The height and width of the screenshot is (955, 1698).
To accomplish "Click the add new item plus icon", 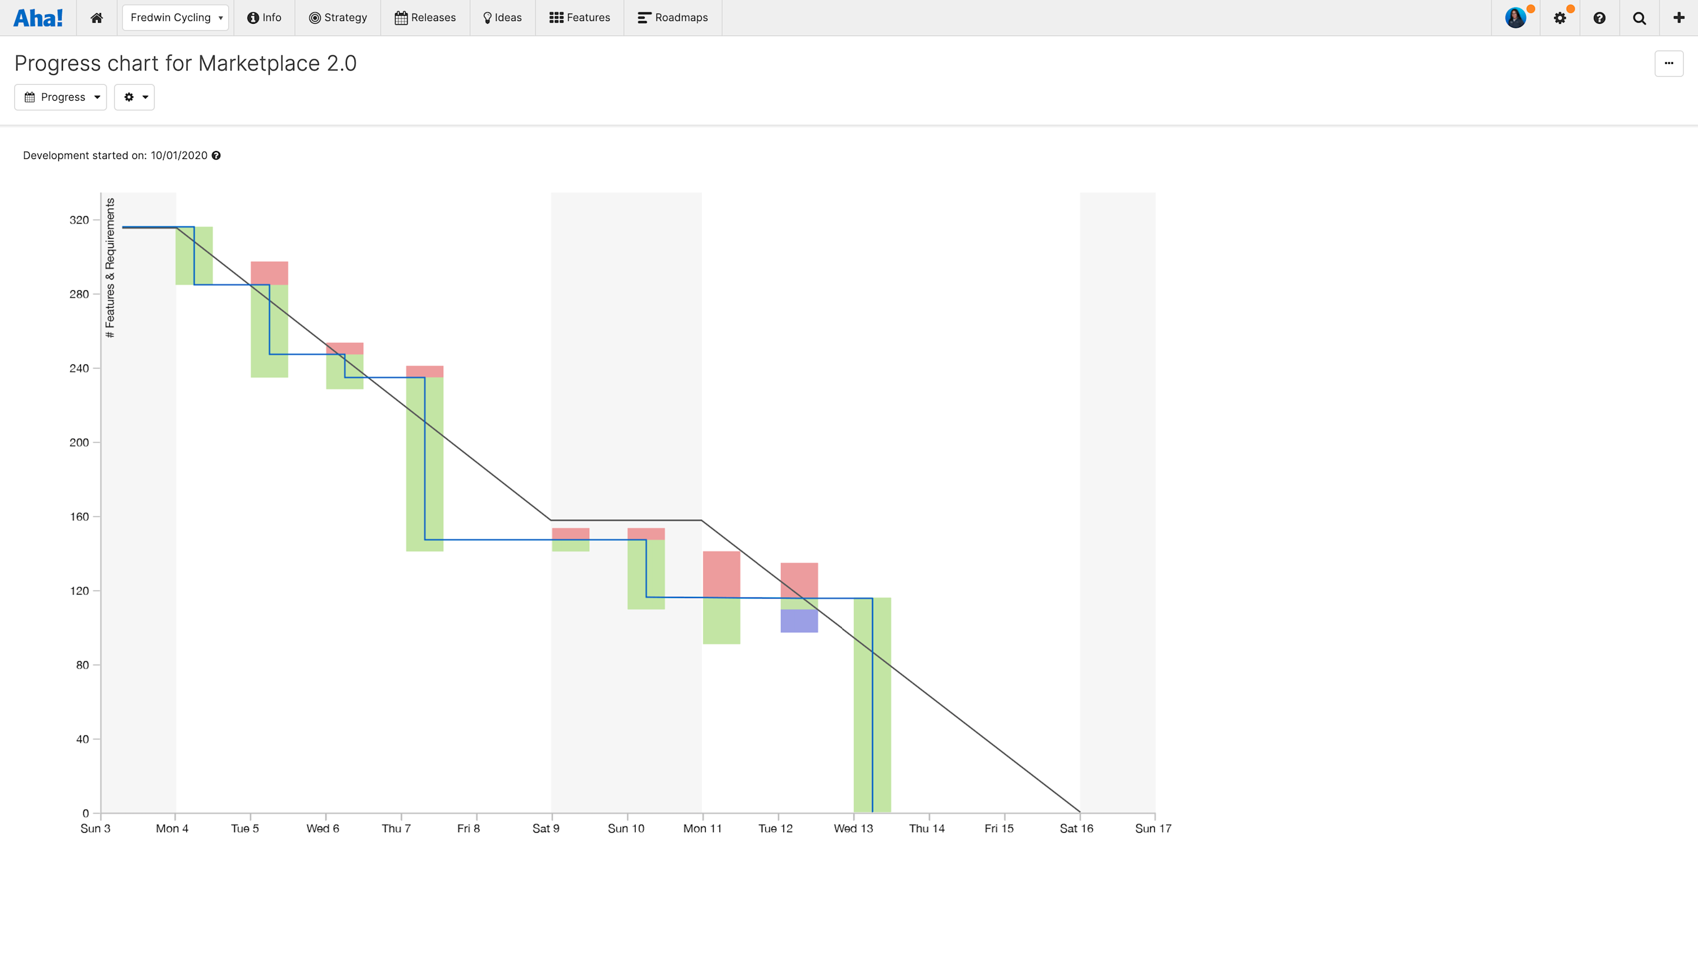I will pyautogui.click(x=1678, y=18).
